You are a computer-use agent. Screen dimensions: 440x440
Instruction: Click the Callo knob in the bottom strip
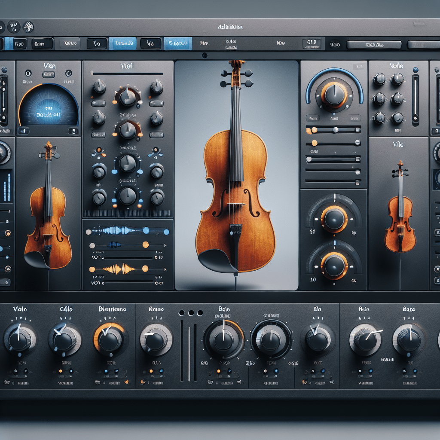(x=65, y=339)
